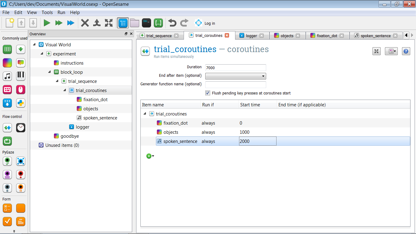Show more sidebar items with bottom chevron
This screenshot has height=234, width=416.
point(14,231)
